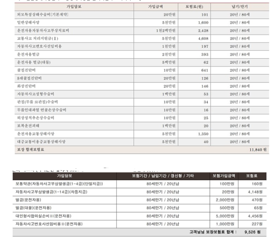Select the premium value 1,600

(203, 22)
